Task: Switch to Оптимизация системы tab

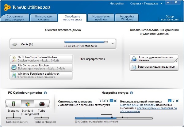Action: click(x=44, y=18)
